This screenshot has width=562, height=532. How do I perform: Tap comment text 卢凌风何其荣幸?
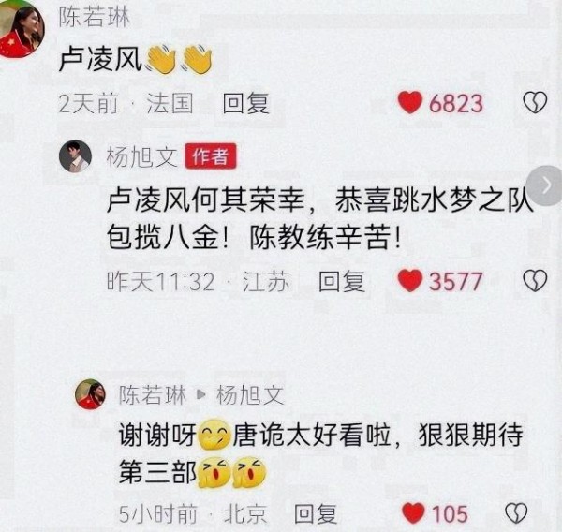[x=206, y=200]
